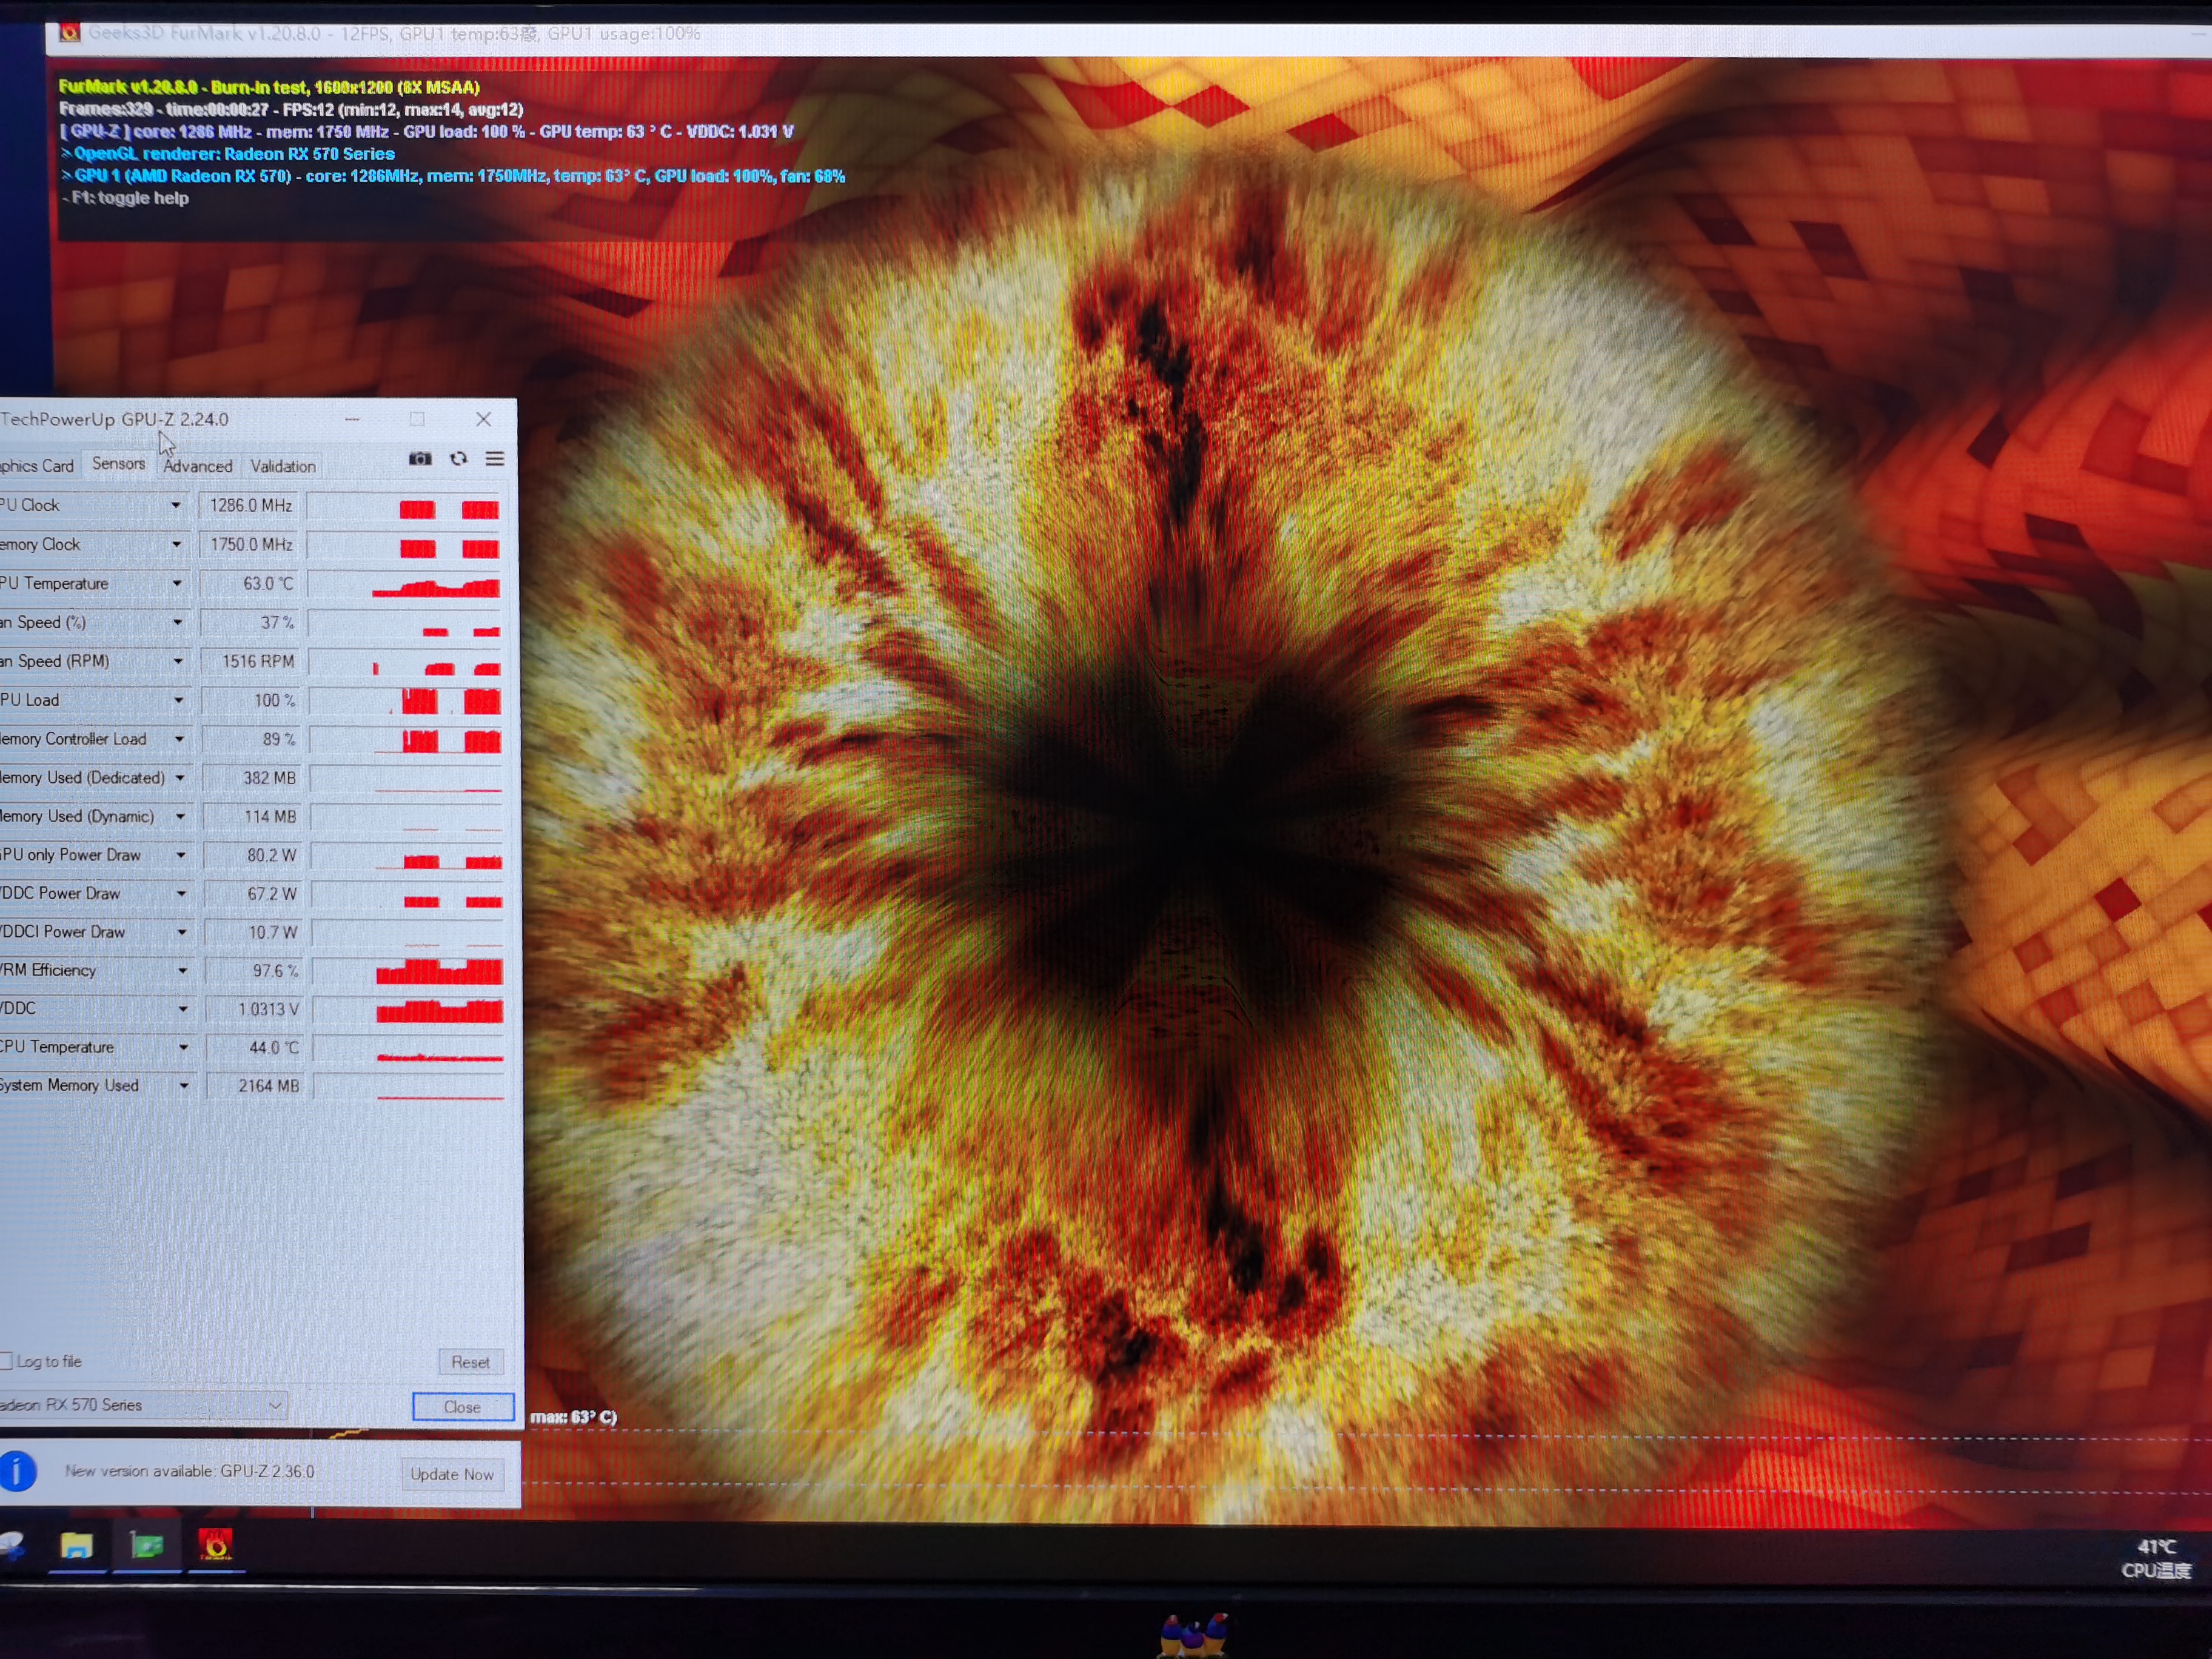The height and width of the screenshot is (1659, 2212).
Task: Select the GPU-Z graphics card taskbar icon
Action: click(147, 1546)
